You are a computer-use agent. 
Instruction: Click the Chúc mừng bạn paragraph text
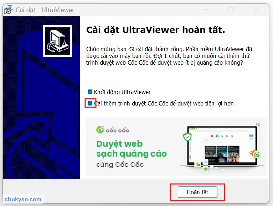(x=169, y=56)
